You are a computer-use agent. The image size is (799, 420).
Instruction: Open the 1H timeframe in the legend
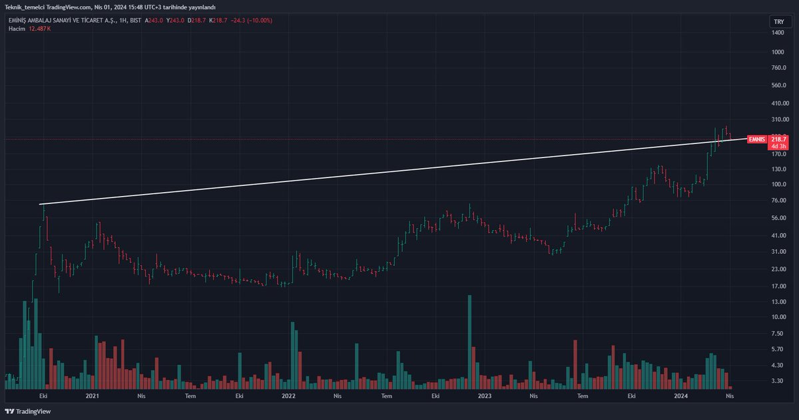(121, 20)
